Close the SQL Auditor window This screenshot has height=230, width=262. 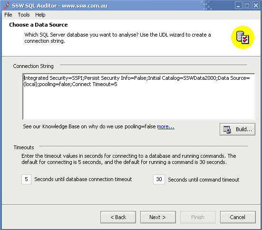point(256,5)
